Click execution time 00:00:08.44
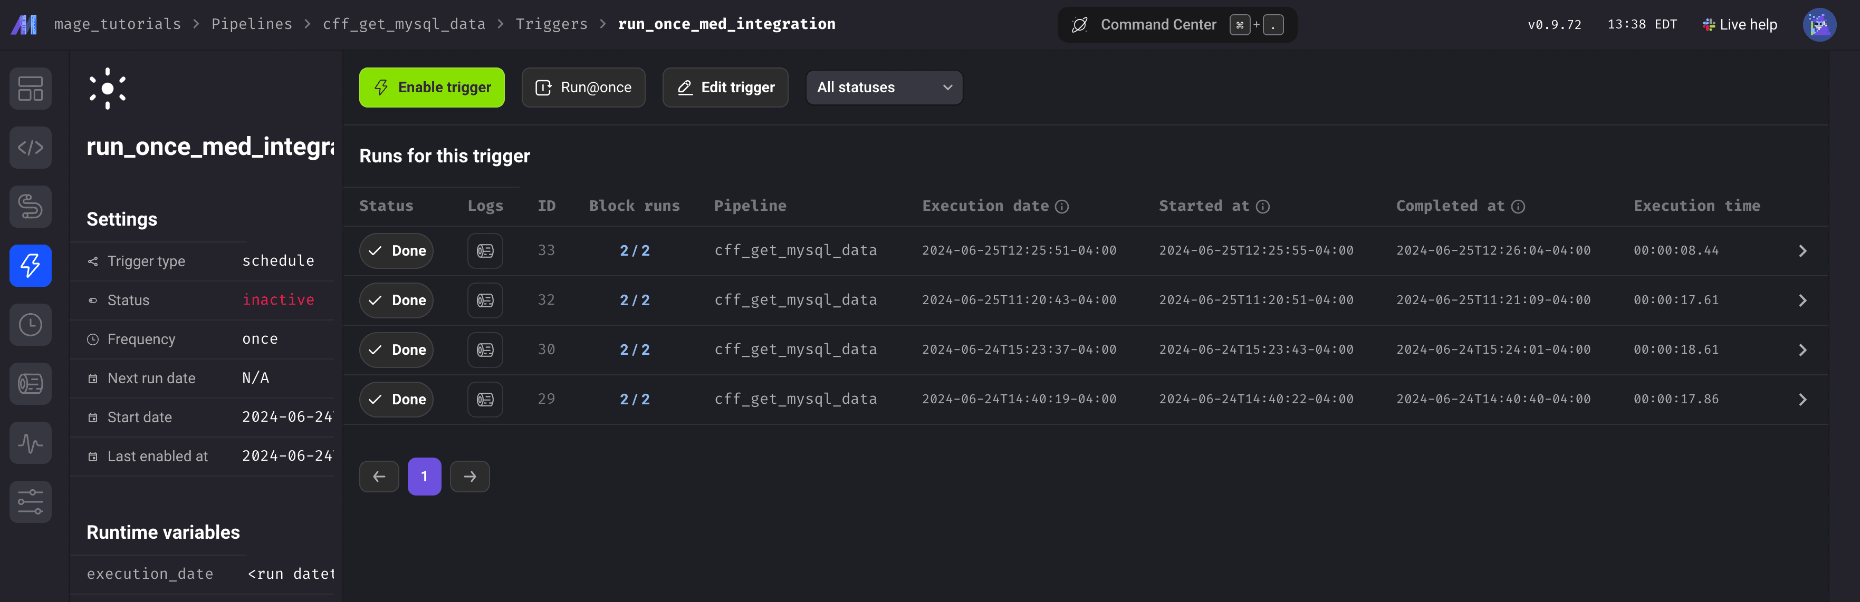The height and width of the screenshot is (602, 1860). point(1676,250)
